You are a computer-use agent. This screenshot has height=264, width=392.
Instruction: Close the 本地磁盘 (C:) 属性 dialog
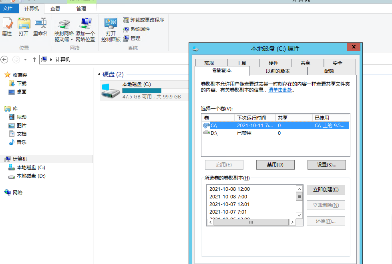(354, 47)
